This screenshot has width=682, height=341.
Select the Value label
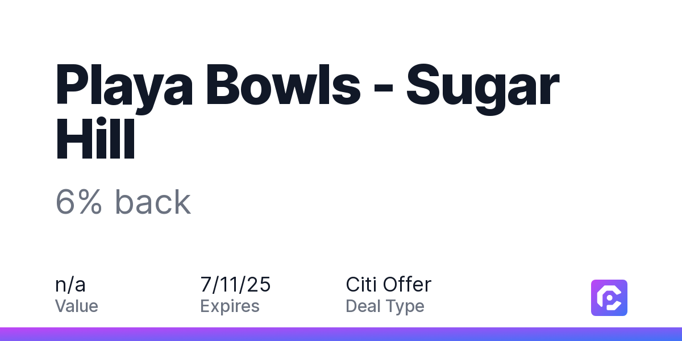(x=77, y=306)
